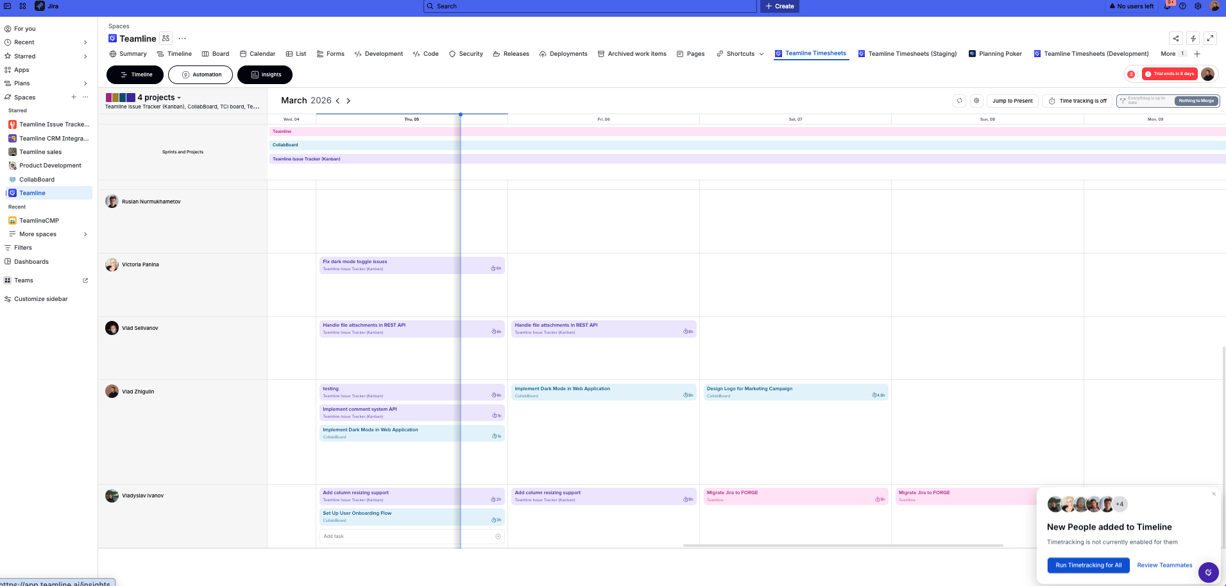The width and height of the screenshot is (1226, 586).
Task: Open the three-dot menu beside Teamline title
Action: point(182,39)
